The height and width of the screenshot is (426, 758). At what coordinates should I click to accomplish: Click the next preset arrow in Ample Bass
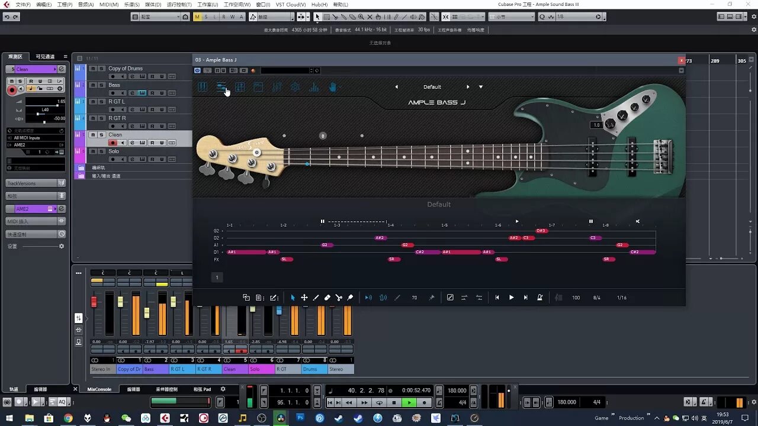467,86
